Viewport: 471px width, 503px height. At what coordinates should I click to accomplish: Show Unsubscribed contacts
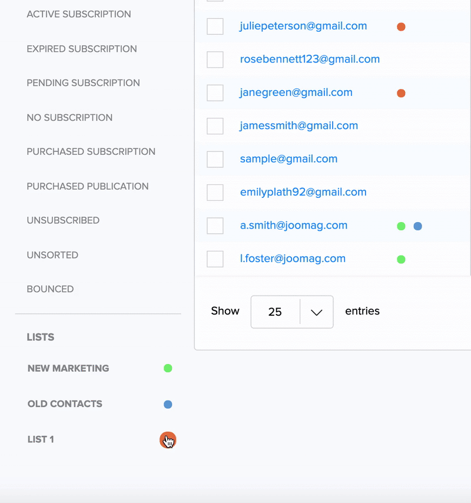tap(63, 220)
